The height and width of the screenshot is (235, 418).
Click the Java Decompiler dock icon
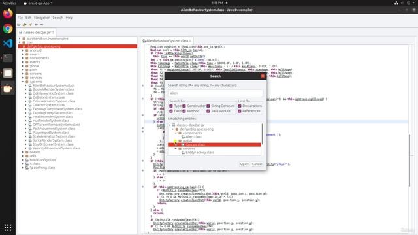pyautogui.click(x=8, y=88)
